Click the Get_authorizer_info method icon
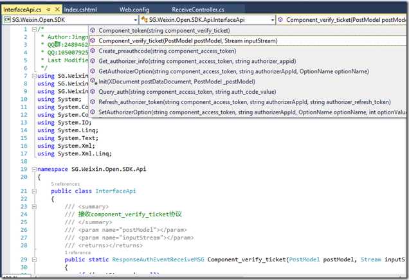The width and height of the screenshot is (409, 280). [93, 61]
